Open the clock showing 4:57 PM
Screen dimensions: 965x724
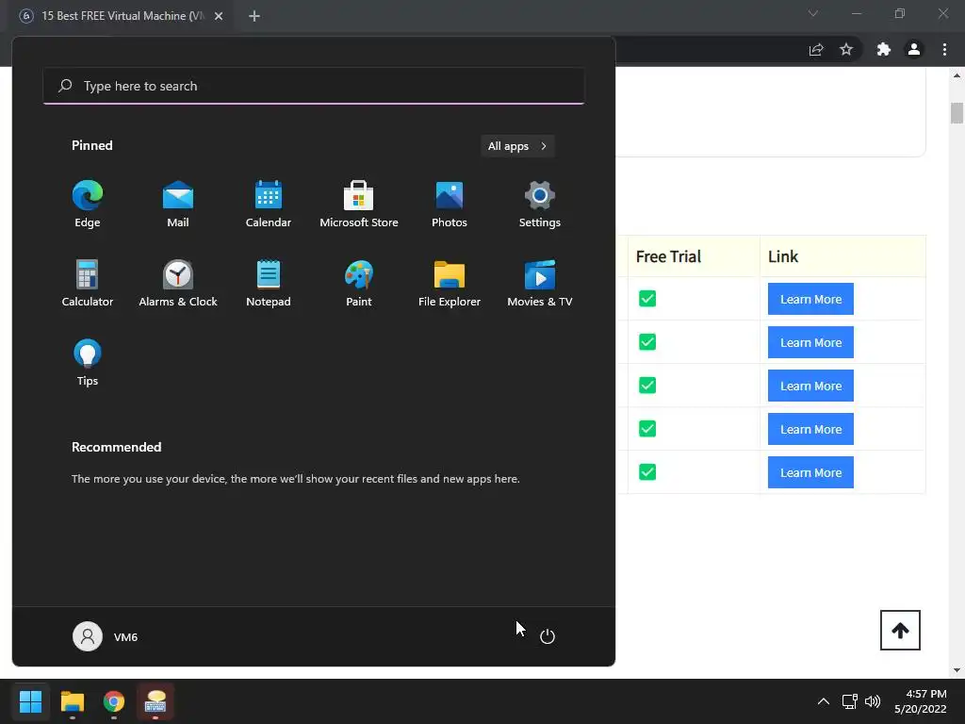pyautogui.click(x=920, y=701)
